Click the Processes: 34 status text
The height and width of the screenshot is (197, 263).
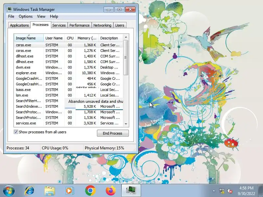18,148
